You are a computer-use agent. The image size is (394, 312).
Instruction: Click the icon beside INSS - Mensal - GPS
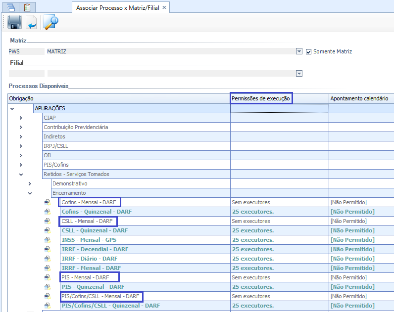click(x=48, y=240)
